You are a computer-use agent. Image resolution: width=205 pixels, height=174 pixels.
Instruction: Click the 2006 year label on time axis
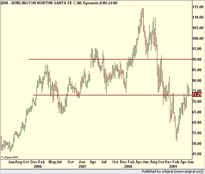(x=38, y=166)
